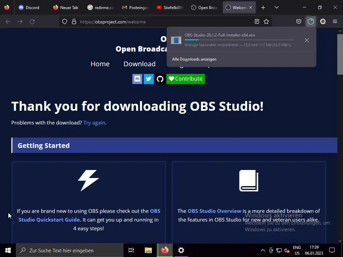
Task: Open the browser extension icon
Action: coord(323,21)
